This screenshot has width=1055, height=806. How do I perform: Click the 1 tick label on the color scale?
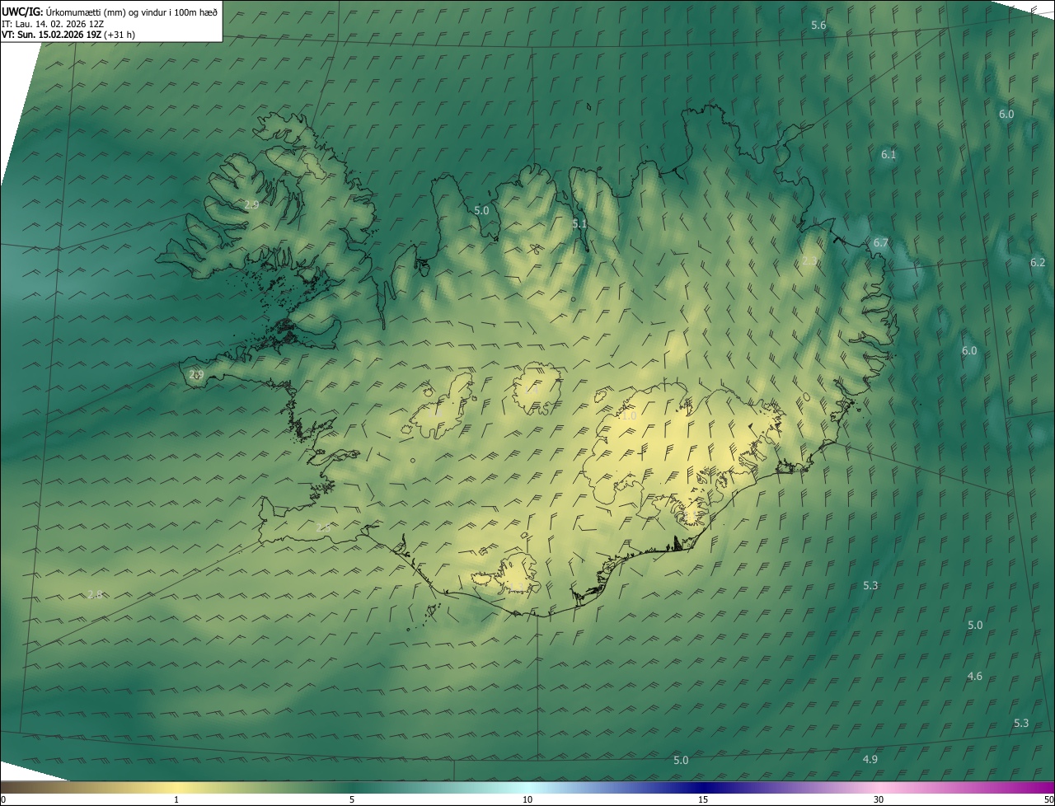click(176, 799)
